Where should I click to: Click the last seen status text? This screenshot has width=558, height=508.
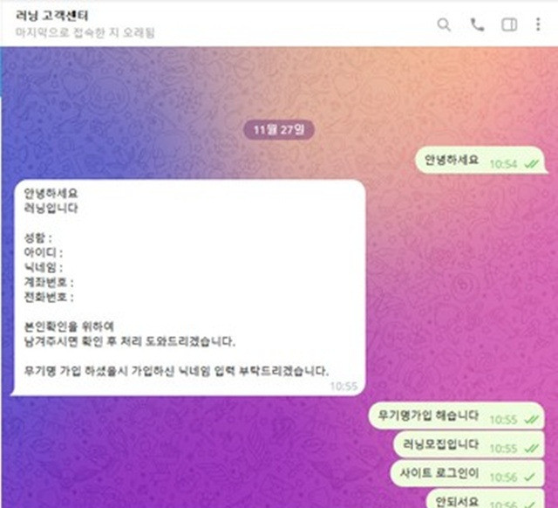coord(85,33)
